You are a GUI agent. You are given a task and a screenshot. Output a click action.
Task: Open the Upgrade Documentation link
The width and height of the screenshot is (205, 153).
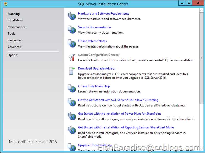[95, 145]
